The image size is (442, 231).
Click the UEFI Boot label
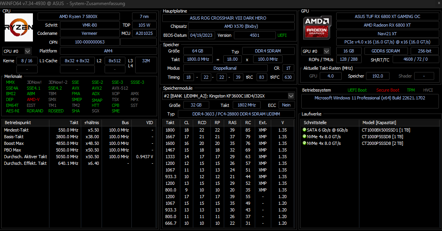pos(357,90)
